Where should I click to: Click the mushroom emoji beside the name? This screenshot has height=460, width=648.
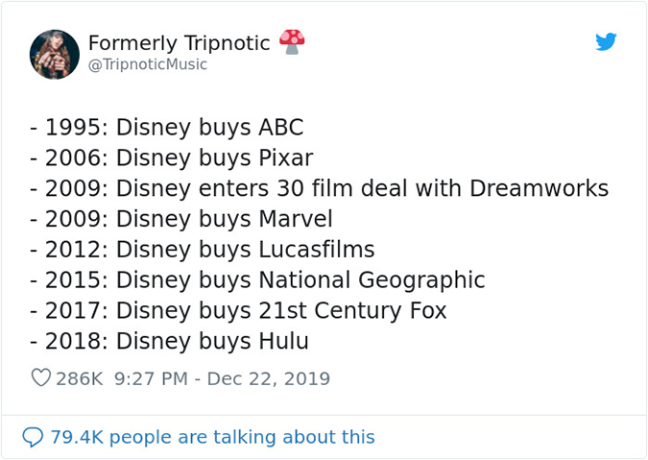(x=292, y=41)
